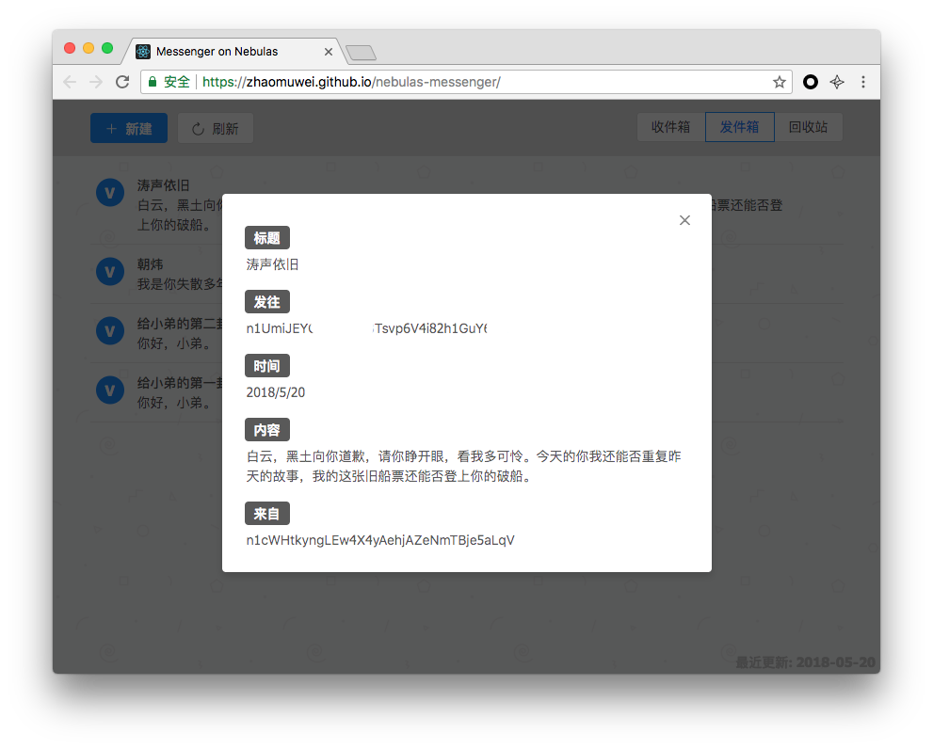This screenshot has height=749, width=933.
Task: Open the black circle extension icon
Action: click(x=811, y=82)
